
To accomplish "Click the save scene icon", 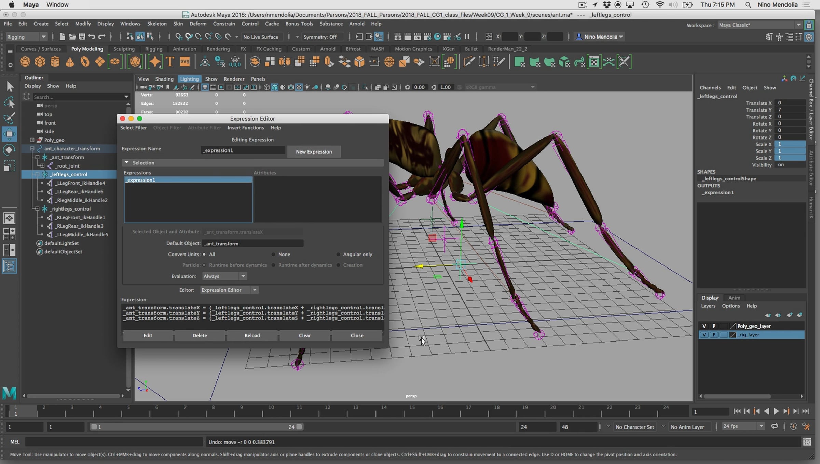I will point(82,37).
